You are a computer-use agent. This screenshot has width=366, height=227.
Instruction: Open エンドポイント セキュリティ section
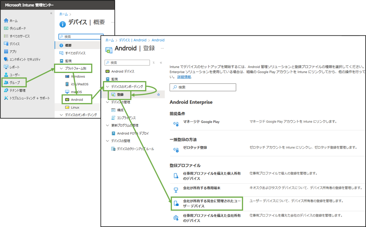click(22, 60)
